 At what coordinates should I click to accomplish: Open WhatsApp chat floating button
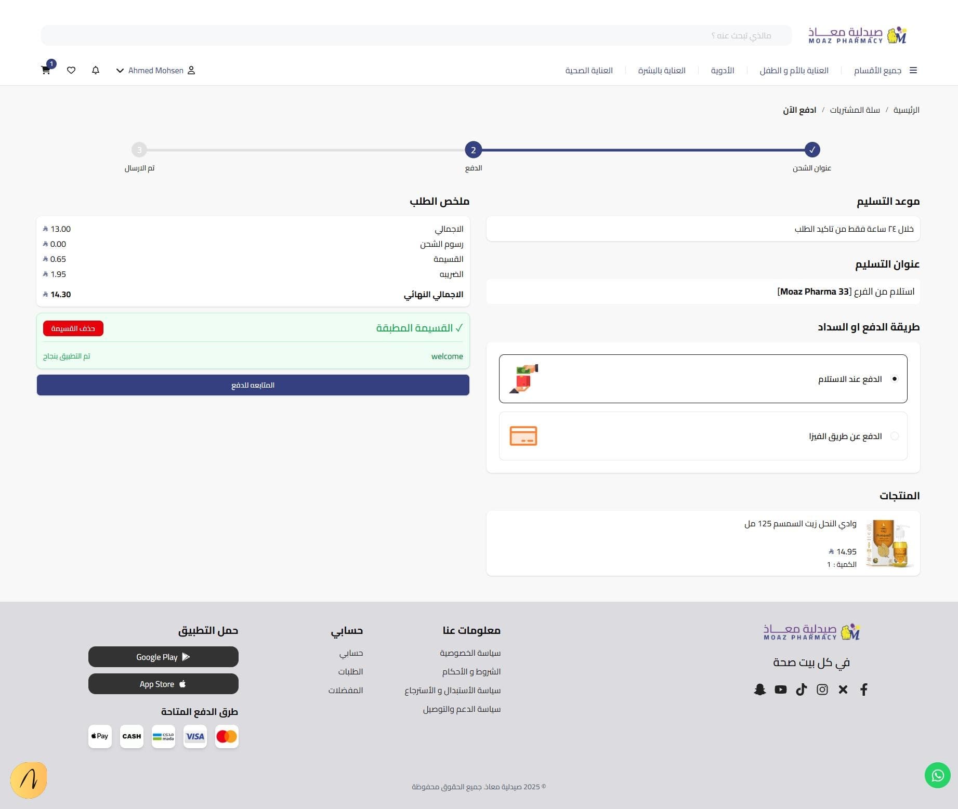coord(937,775)
